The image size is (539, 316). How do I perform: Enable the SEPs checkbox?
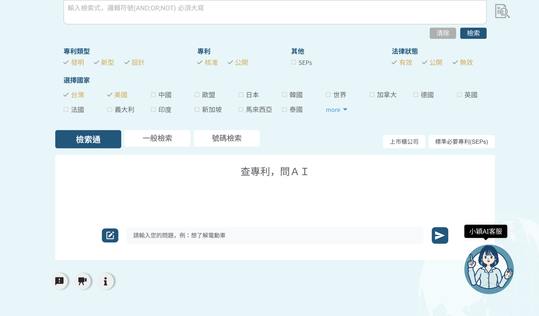point(294,62)
